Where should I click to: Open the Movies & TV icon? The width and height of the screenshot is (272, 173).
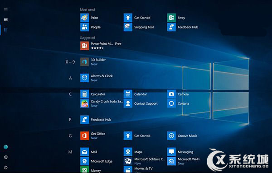[x=128, y=169]
